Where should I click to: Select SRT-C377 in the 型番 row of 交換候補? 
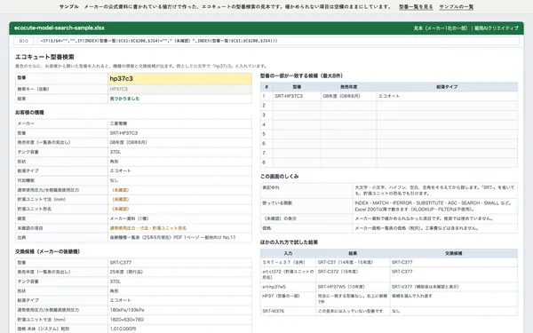[x=179, y=262]
